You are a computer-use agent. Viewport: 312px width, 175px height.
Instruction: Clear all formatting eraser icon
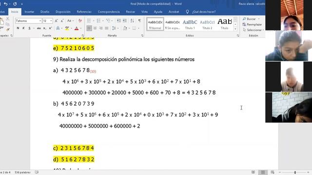(80, 20)
